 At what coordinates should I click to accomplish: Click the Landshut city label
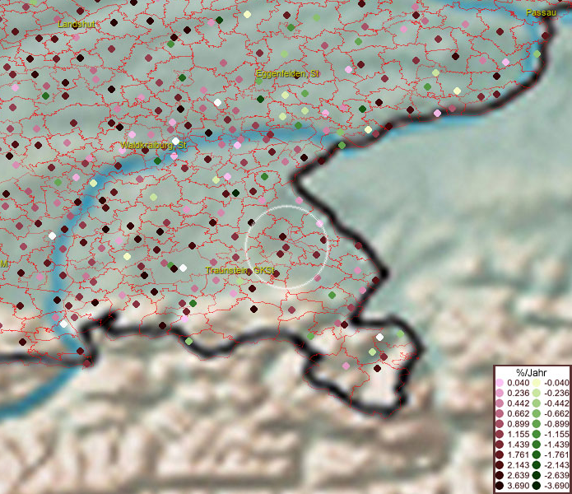coord(77,25)
